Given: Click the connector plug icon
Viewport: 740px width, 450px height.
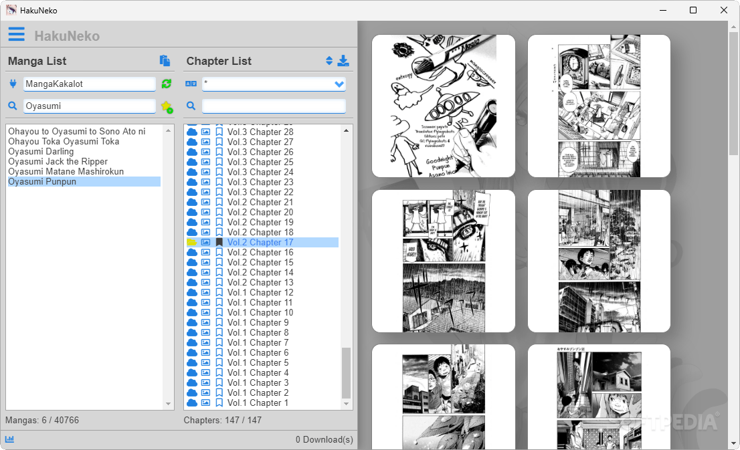Looking at the screenshot, I should tap(13, 84).
